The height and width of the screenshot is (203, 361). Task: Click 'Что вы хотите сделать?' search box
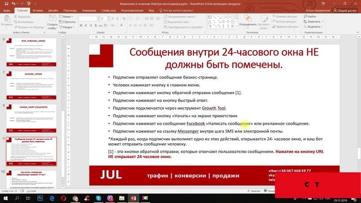click(177, 10)
